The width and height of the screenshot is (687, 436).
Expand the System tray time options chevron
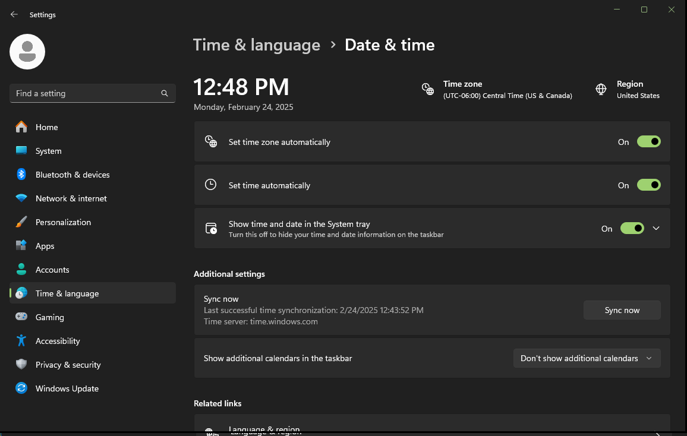(656, 229)
